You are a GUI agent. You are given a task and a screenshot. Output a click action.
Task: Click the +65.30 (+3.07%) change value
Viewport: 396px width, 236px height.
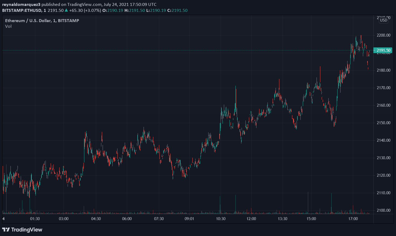pyautogui.click(x=85, y=11)
